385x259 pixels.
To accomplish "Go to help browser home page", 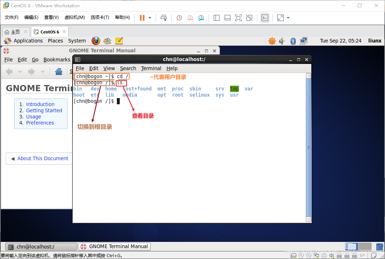I will tap(59, 72).
